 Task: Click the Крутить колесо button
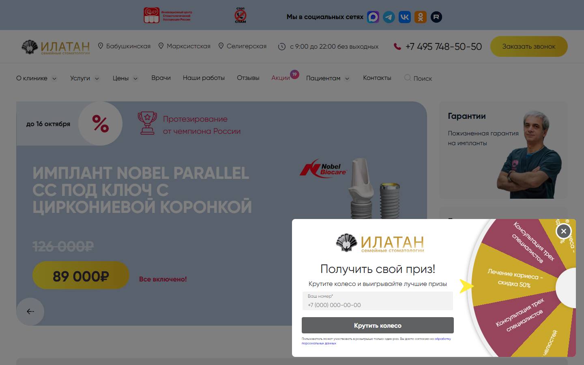[x=378, y=325]
